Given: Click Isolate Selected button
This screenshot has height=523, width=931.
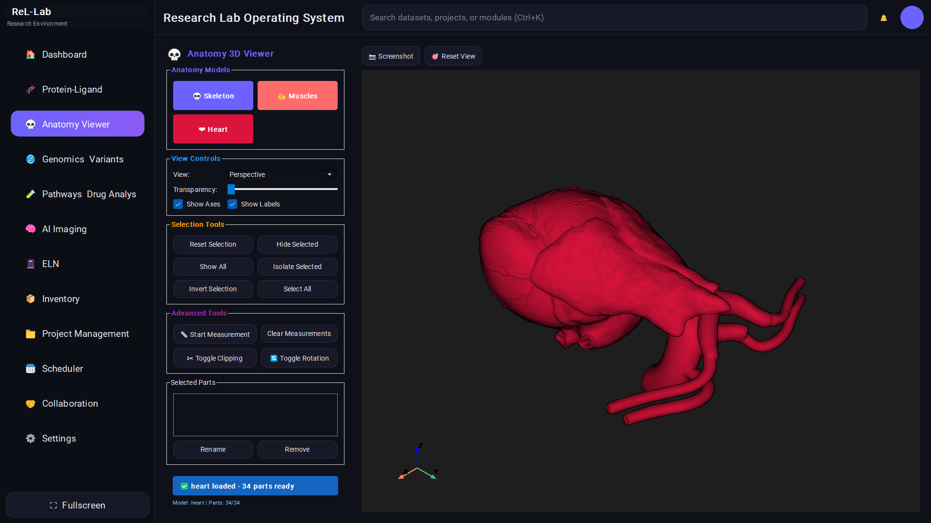Looking at the screenshot, I should 297,267.
